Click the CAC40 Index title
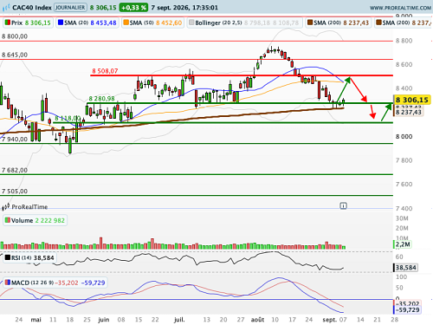The image size is (433, 325). pyautogui.click(x=32, y=8)
